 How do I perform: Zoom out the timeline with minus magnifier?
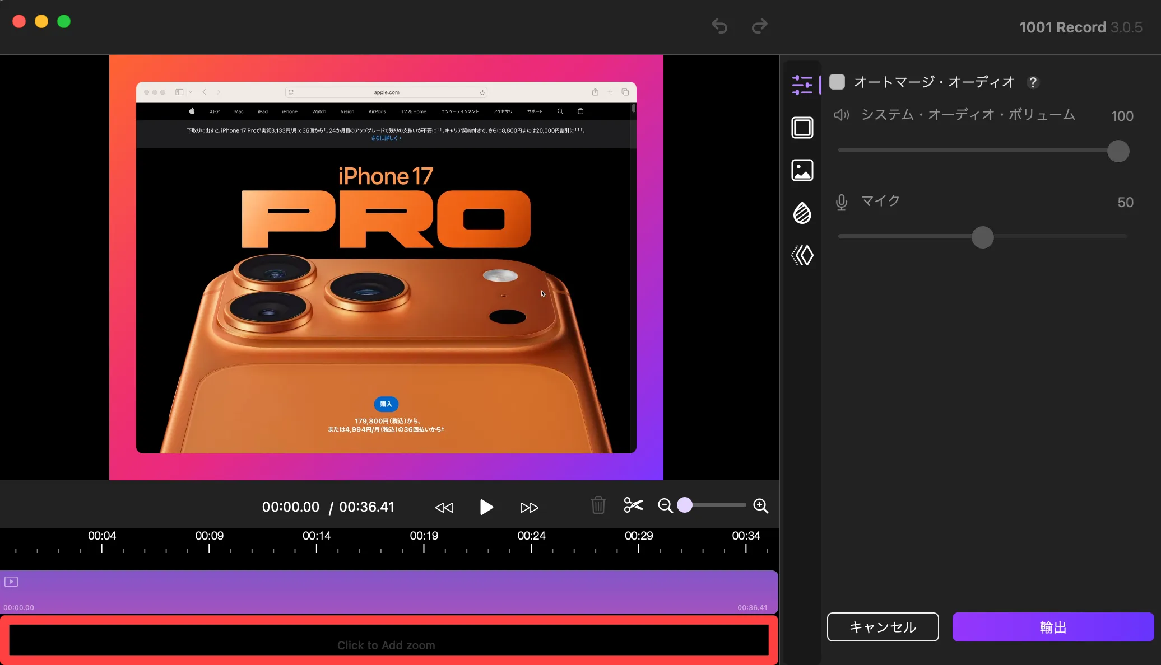[x=665, y=505]
